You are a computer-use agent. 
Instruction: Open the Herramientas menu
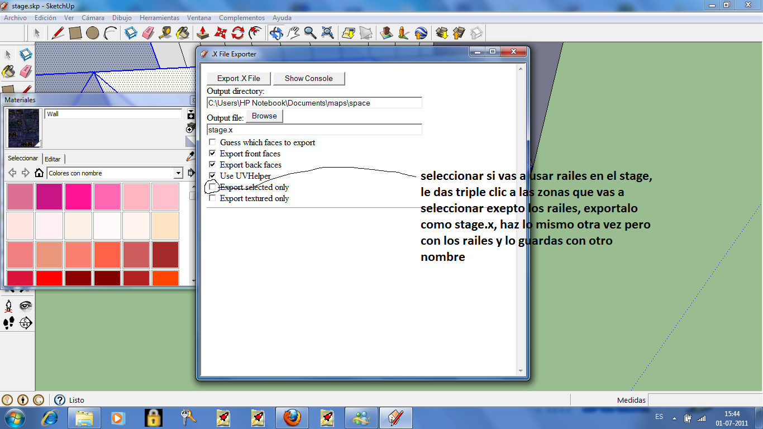[x=160, y=17]
